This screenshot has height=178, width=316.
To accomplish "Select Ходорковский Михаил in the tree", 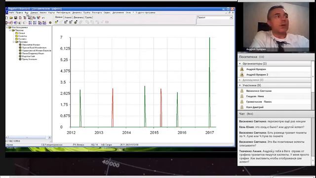I will tap(37, 50).
